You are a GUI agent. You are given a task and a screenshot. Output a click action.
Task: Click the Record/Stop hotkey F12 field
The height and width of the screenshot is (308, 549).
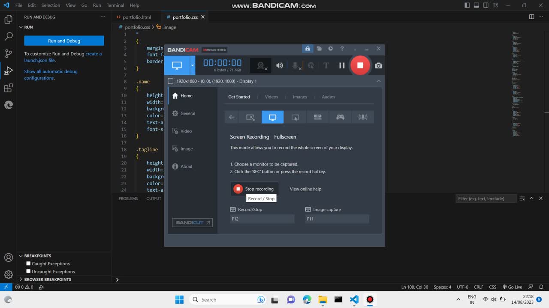point(262,219)
